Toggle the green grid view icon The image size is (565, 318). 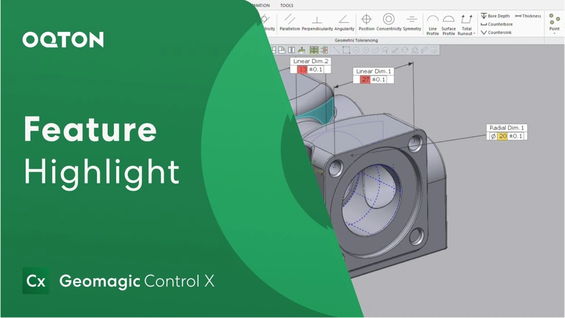[x=314, y=50]
